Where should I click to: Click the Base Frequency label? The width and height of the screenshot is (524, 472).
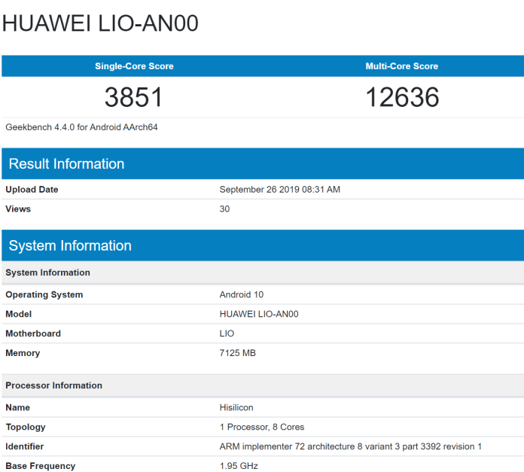pos(41,466)
